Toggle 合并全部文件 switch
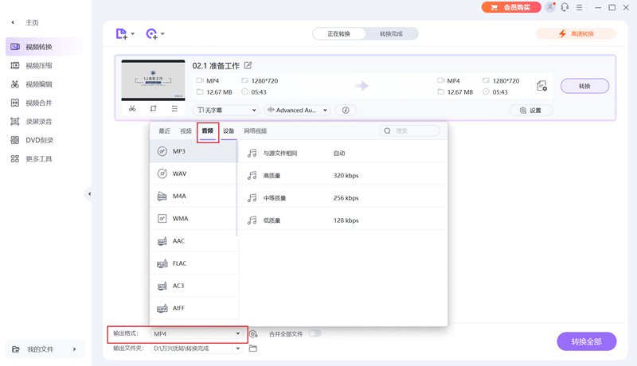 pyautogui.click(x=315, y=333)
